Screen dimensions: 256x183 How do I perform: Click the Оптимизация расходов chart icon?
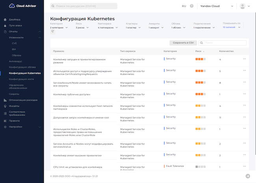pyautogui.click(x=5, y=100)
